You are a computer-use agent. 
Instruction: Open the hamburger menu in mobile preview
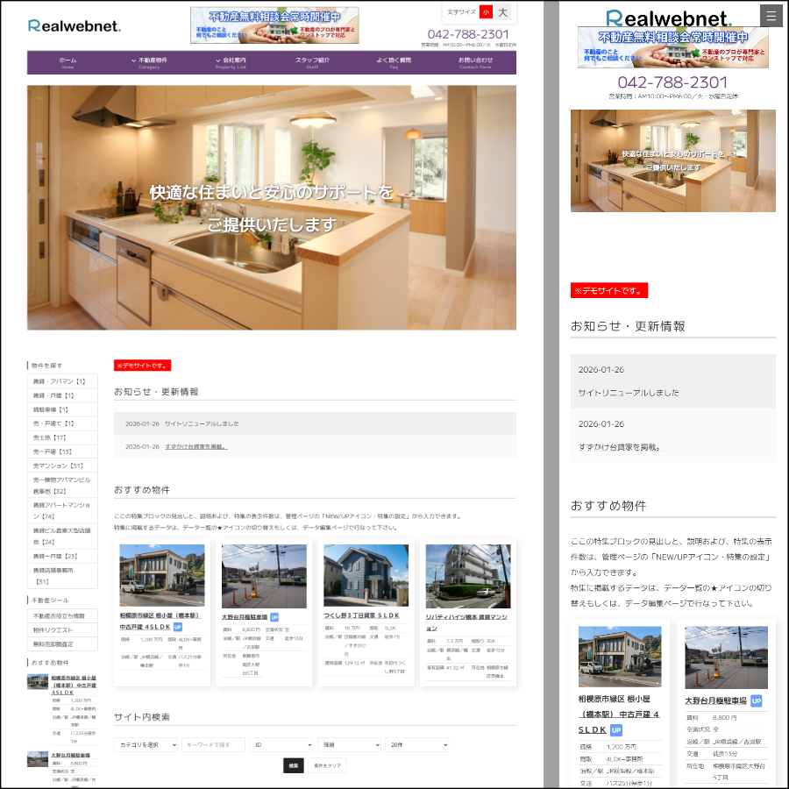tap(771, 16)
